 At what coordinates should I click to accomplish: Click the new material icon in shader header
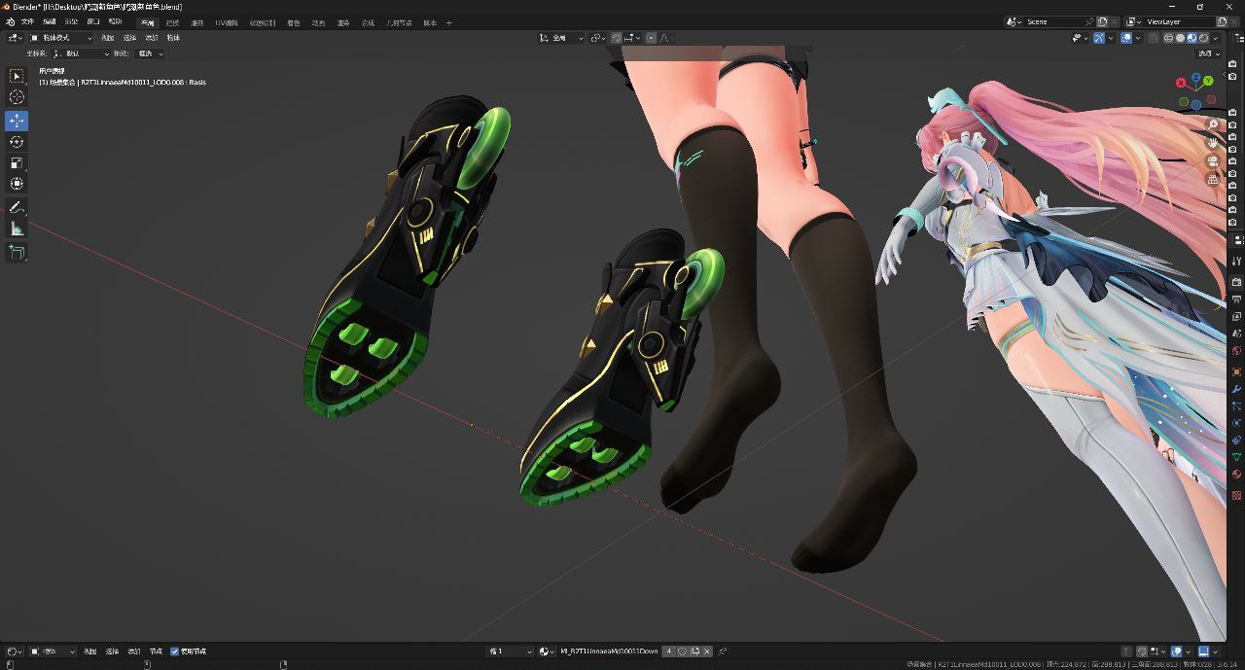pyautogui.click(x=694, y=652)
